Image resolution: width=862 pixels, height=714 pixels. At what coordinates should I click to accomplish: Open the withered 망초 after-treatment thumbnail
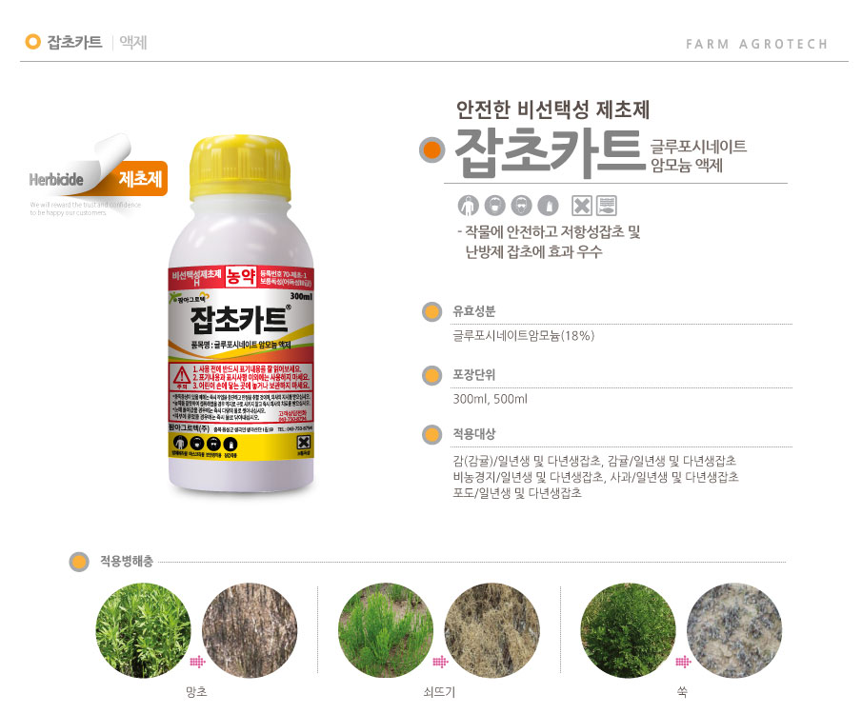pyautogui.click(x=250, y=630)
